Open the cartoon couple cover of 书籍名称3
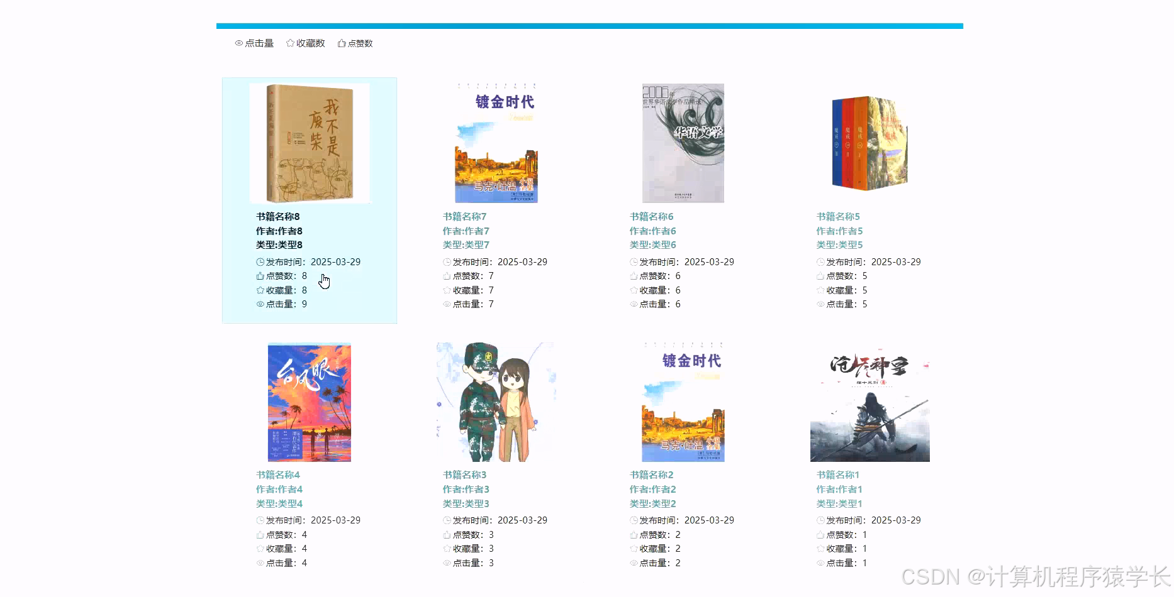 [496, 402]
